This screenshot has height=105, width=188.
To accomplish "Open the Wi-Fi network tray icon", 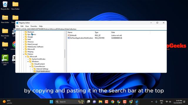I will [167, 102].
